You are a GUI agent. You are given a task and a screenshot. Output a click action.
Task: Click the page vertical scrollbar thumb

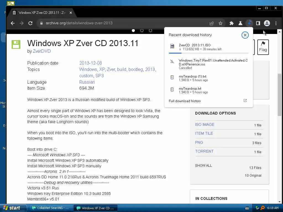(x=279, y=95)
